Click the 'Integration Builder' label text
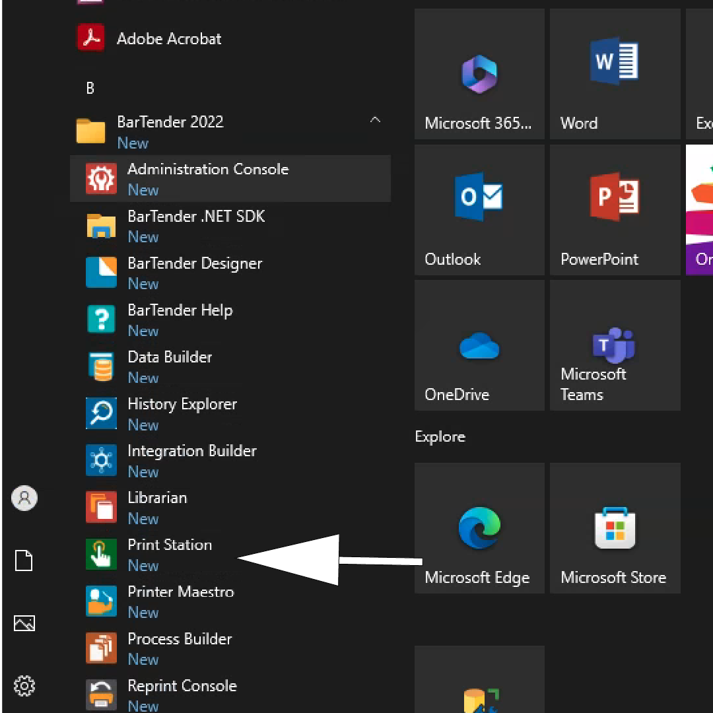 click(192, 451)
